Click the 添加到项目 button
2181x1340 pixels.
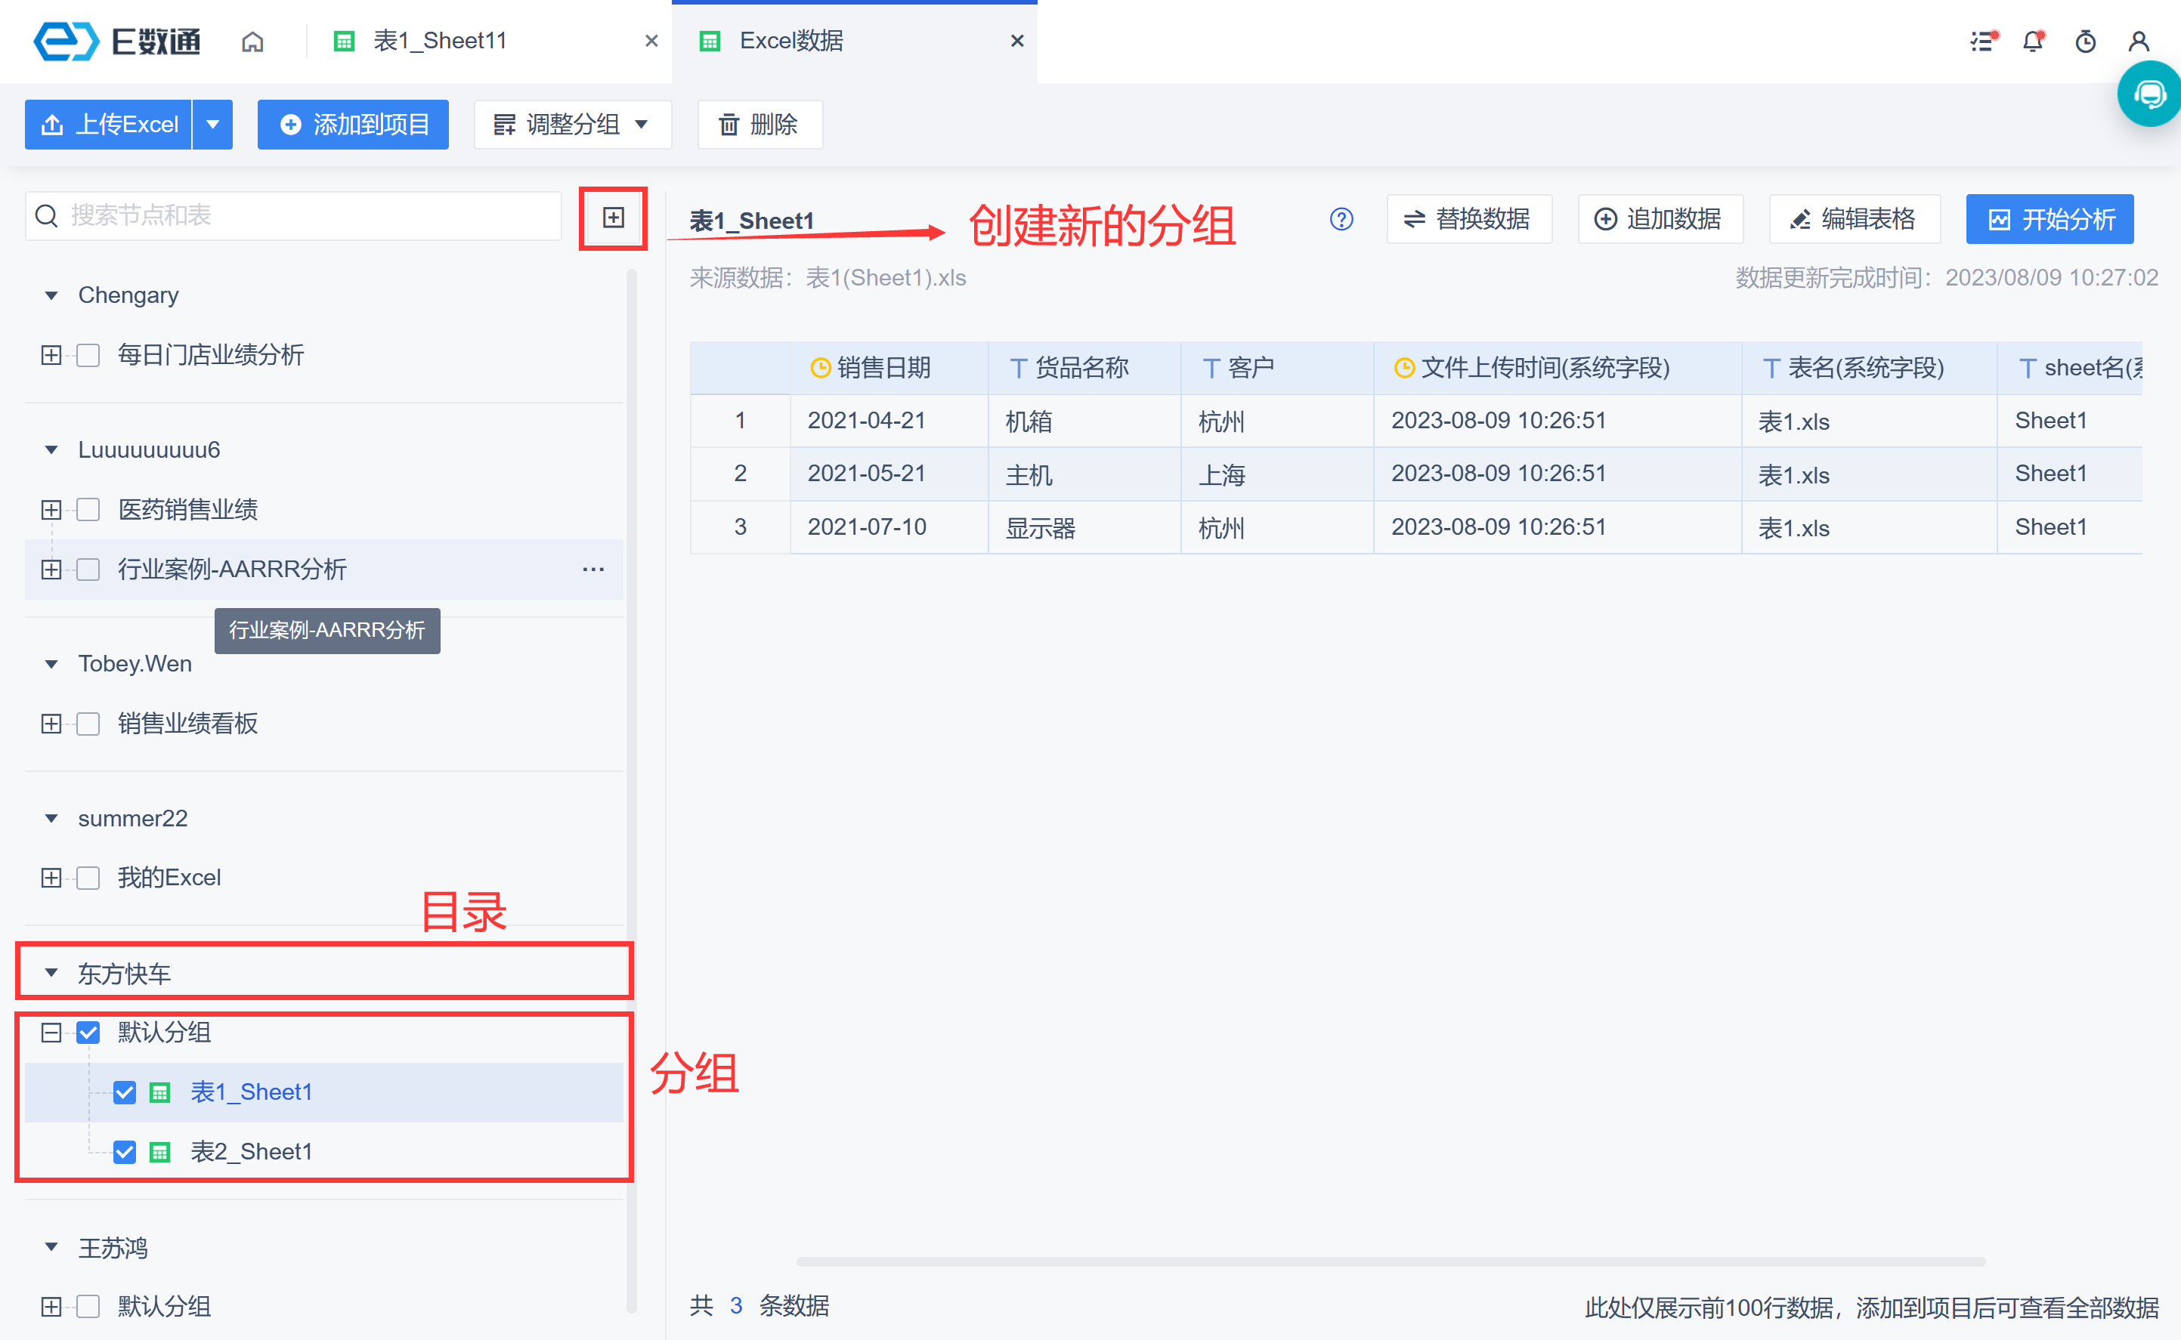[353, 125]
